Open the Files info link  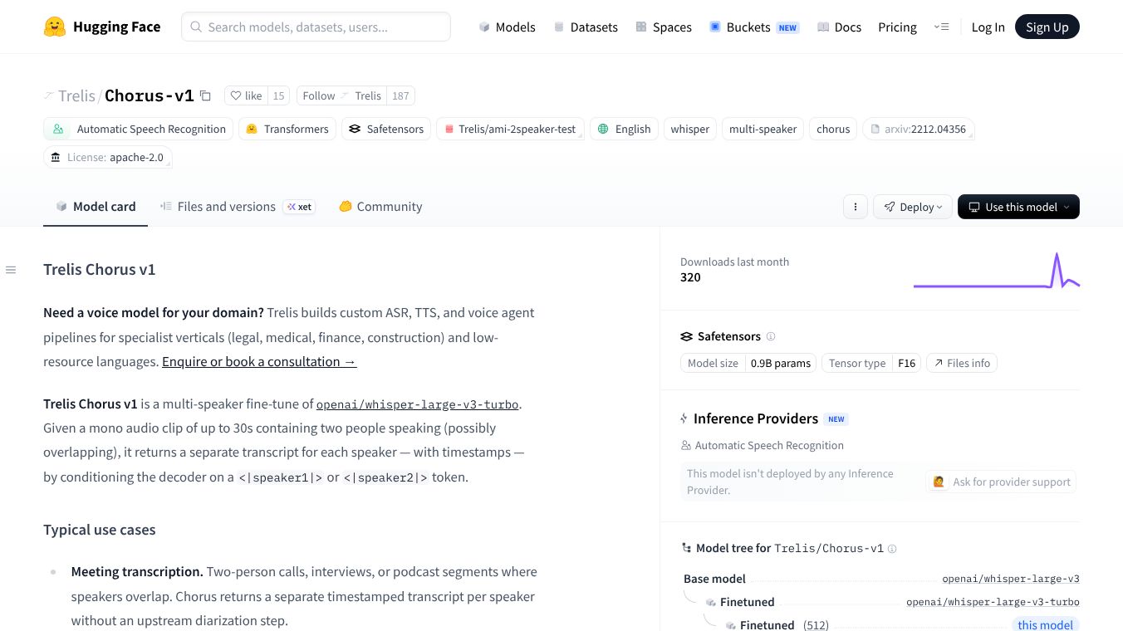pos(962,363)
